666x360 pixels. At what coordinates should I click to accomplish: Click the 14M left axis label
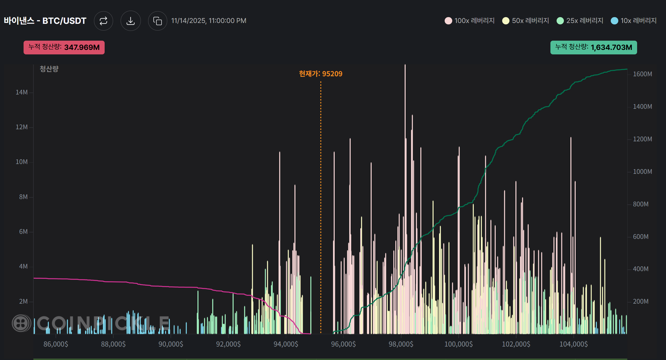point(22,92)
